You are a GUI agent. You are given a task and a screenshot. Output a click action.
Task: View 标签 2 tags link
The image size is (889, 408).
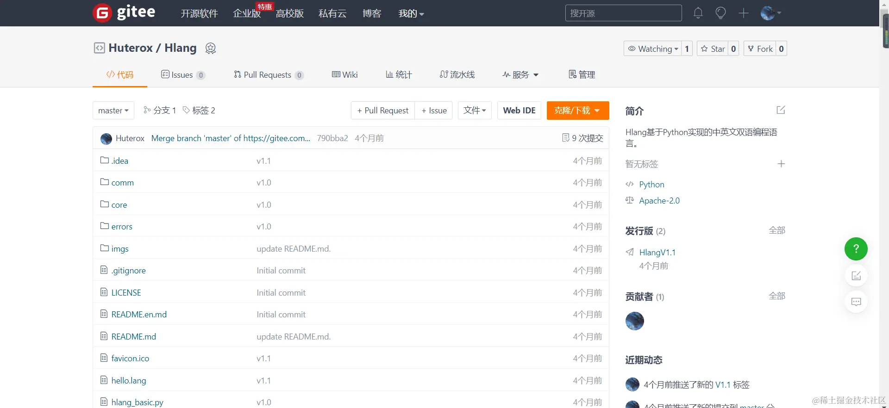[x=199, y=110]
